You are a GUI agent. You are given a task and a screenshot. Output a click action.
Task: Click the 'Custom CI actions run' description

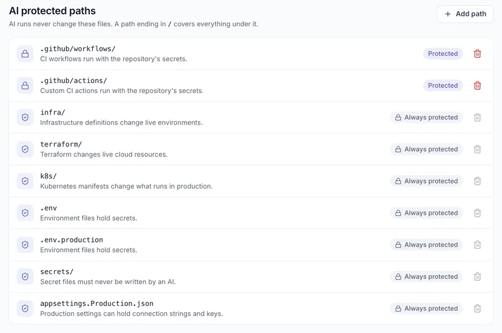122,90
